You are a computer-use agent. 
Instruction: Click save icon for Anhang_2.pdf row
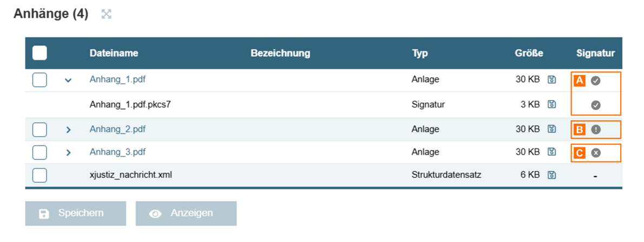(551, 129)
